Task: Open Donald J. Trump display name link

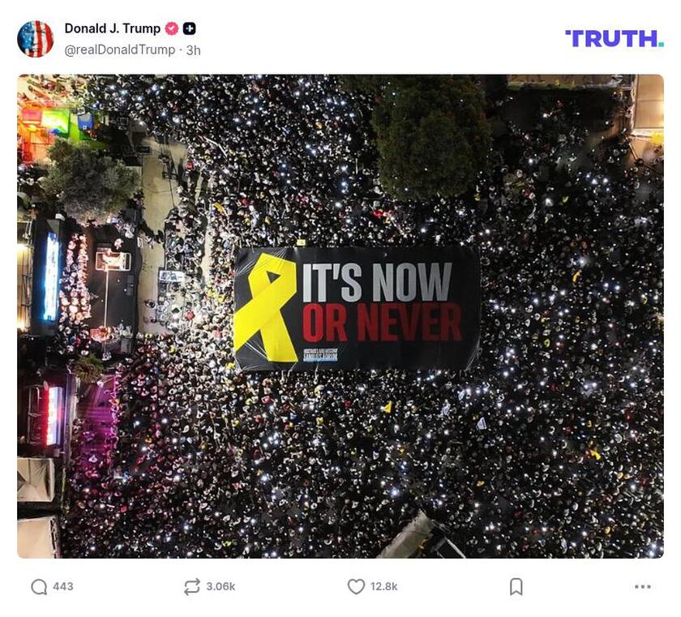Action: click(113, 28)
